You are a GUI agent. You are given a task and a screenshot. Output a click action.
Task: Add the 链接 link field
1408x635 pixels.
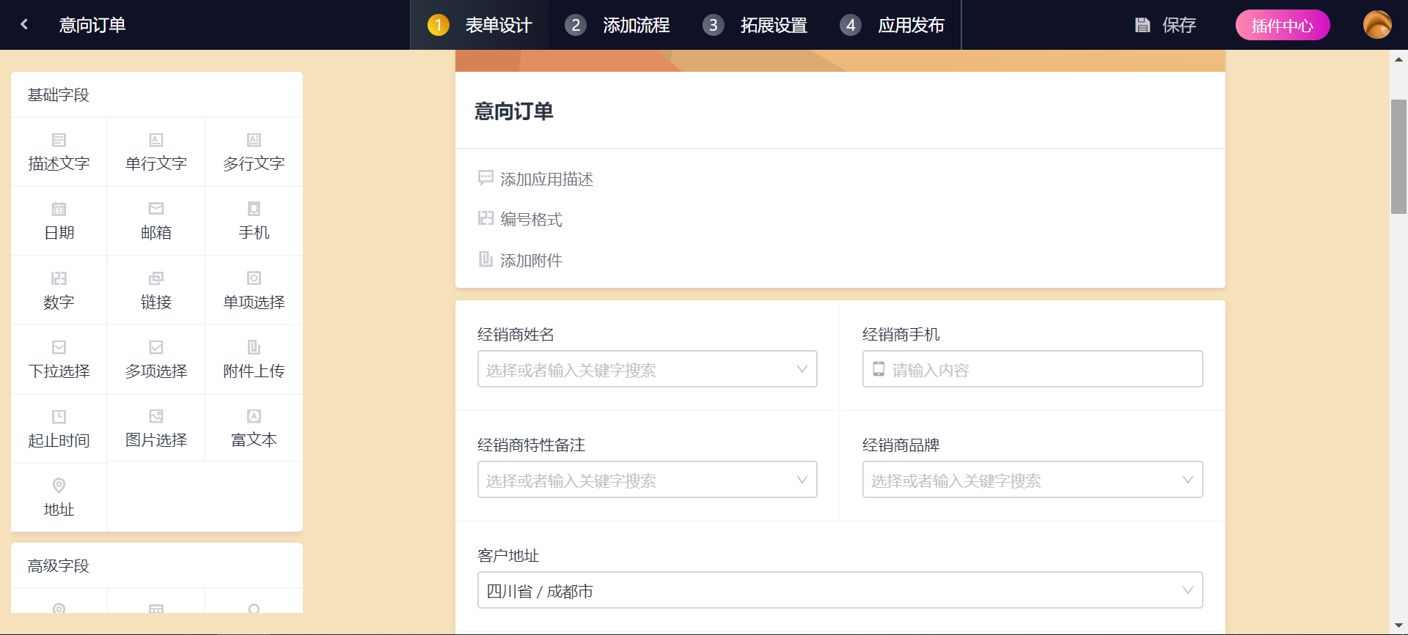[x=156, y=291]
